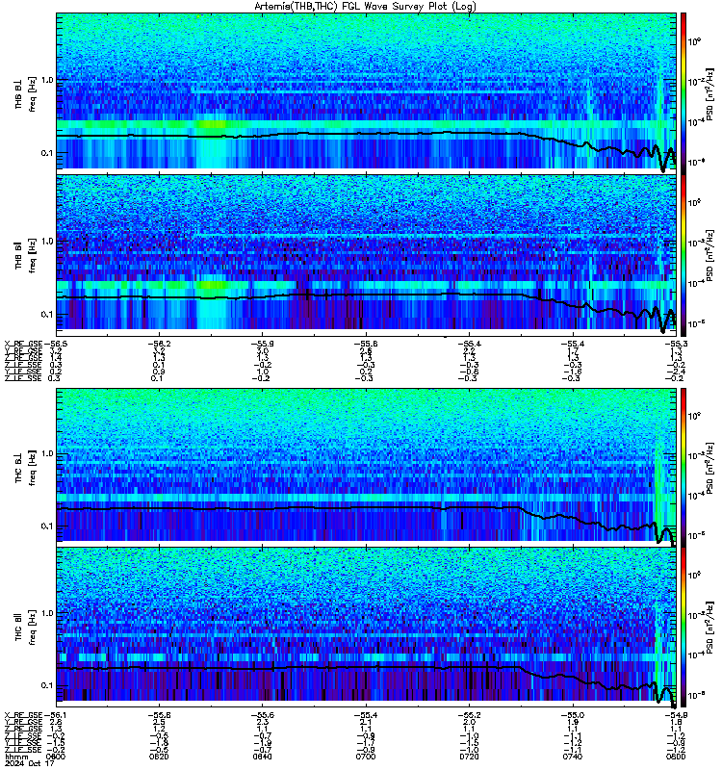
Task: Click the X_RE_GSE value -56.5
Action: pyautogui.click(x=56, y=344)
